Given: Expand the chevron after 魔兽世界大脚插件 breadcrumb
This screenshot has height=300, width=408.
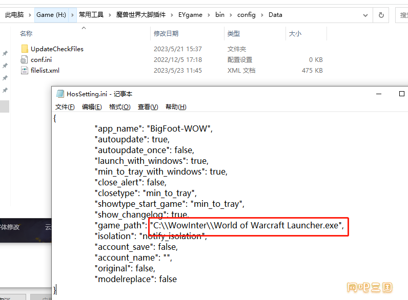Looking at the screenshot, I should [x=172, y=15].
